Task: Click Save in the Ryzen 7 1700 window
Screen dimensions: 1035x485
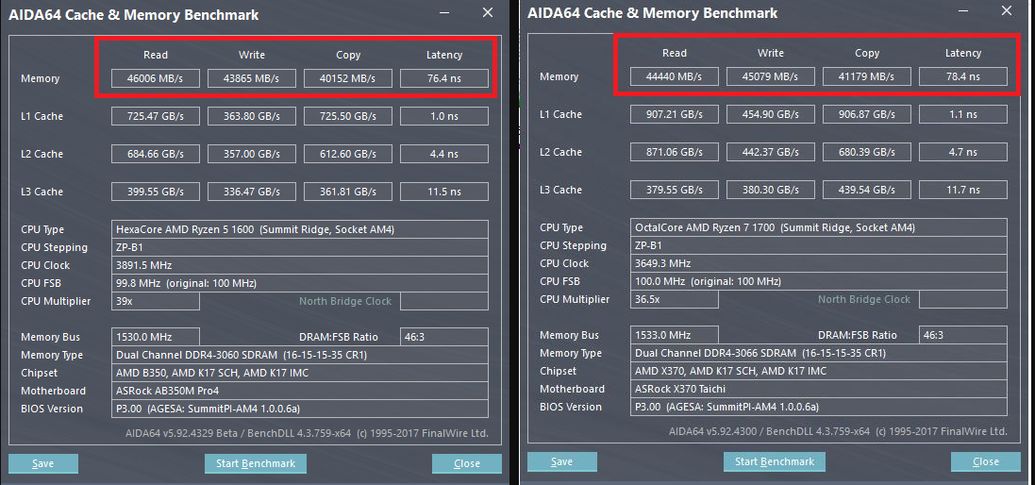Action: (x=561, y=461)
